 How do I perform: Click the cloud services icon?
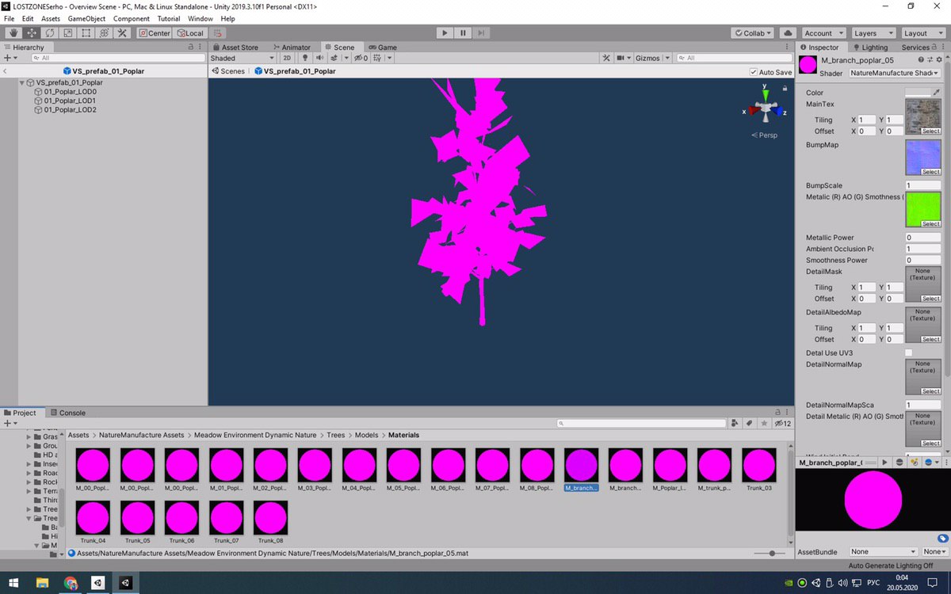tap(788, 33)
